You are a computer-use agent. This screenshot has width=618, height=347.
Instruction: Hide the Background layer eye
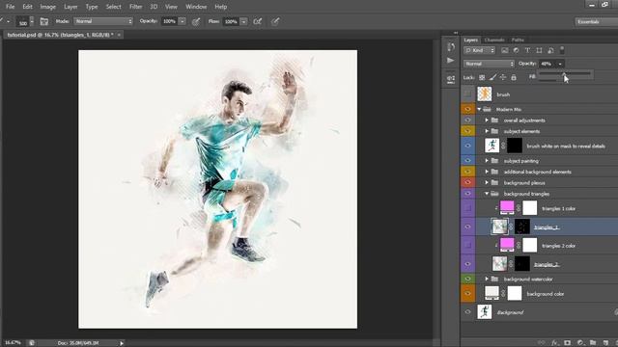pyautogui.click(x=467, y=312)
